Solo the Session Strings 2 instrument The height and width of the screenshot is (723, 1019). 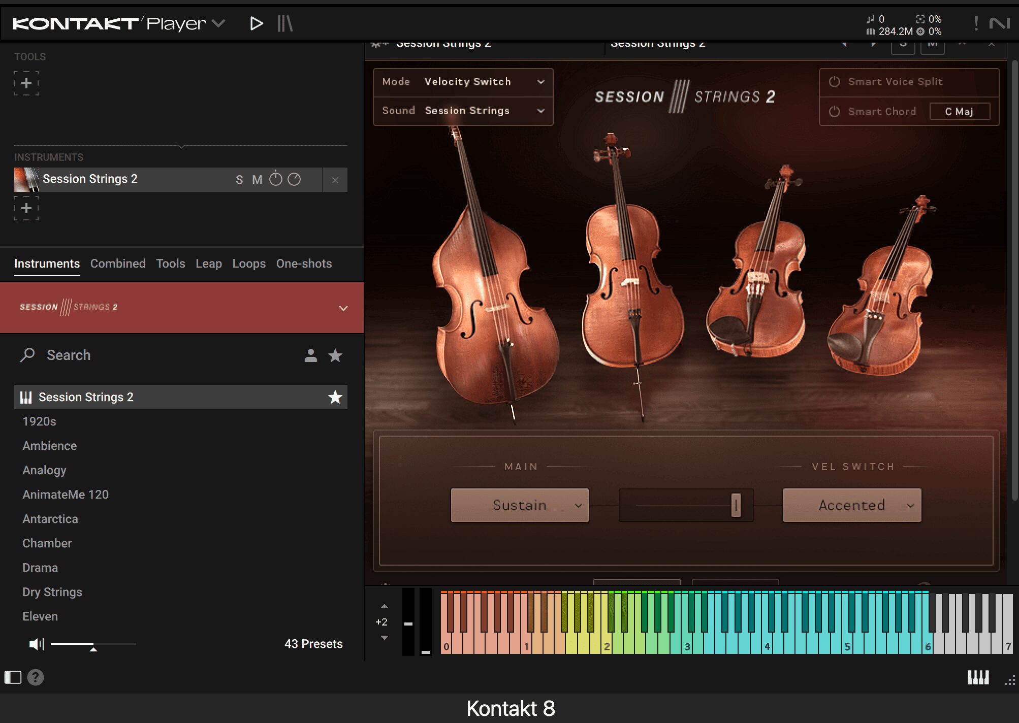[x=239, y=180]
